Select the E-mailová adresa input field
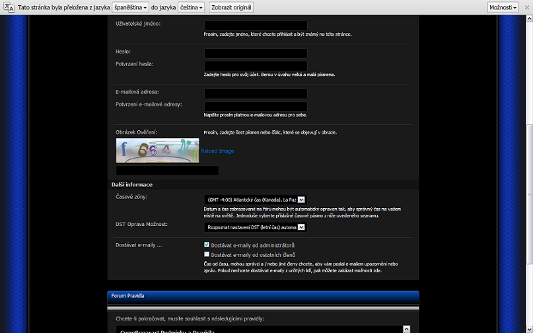This screenshot has width=533, height=333. 255,94
